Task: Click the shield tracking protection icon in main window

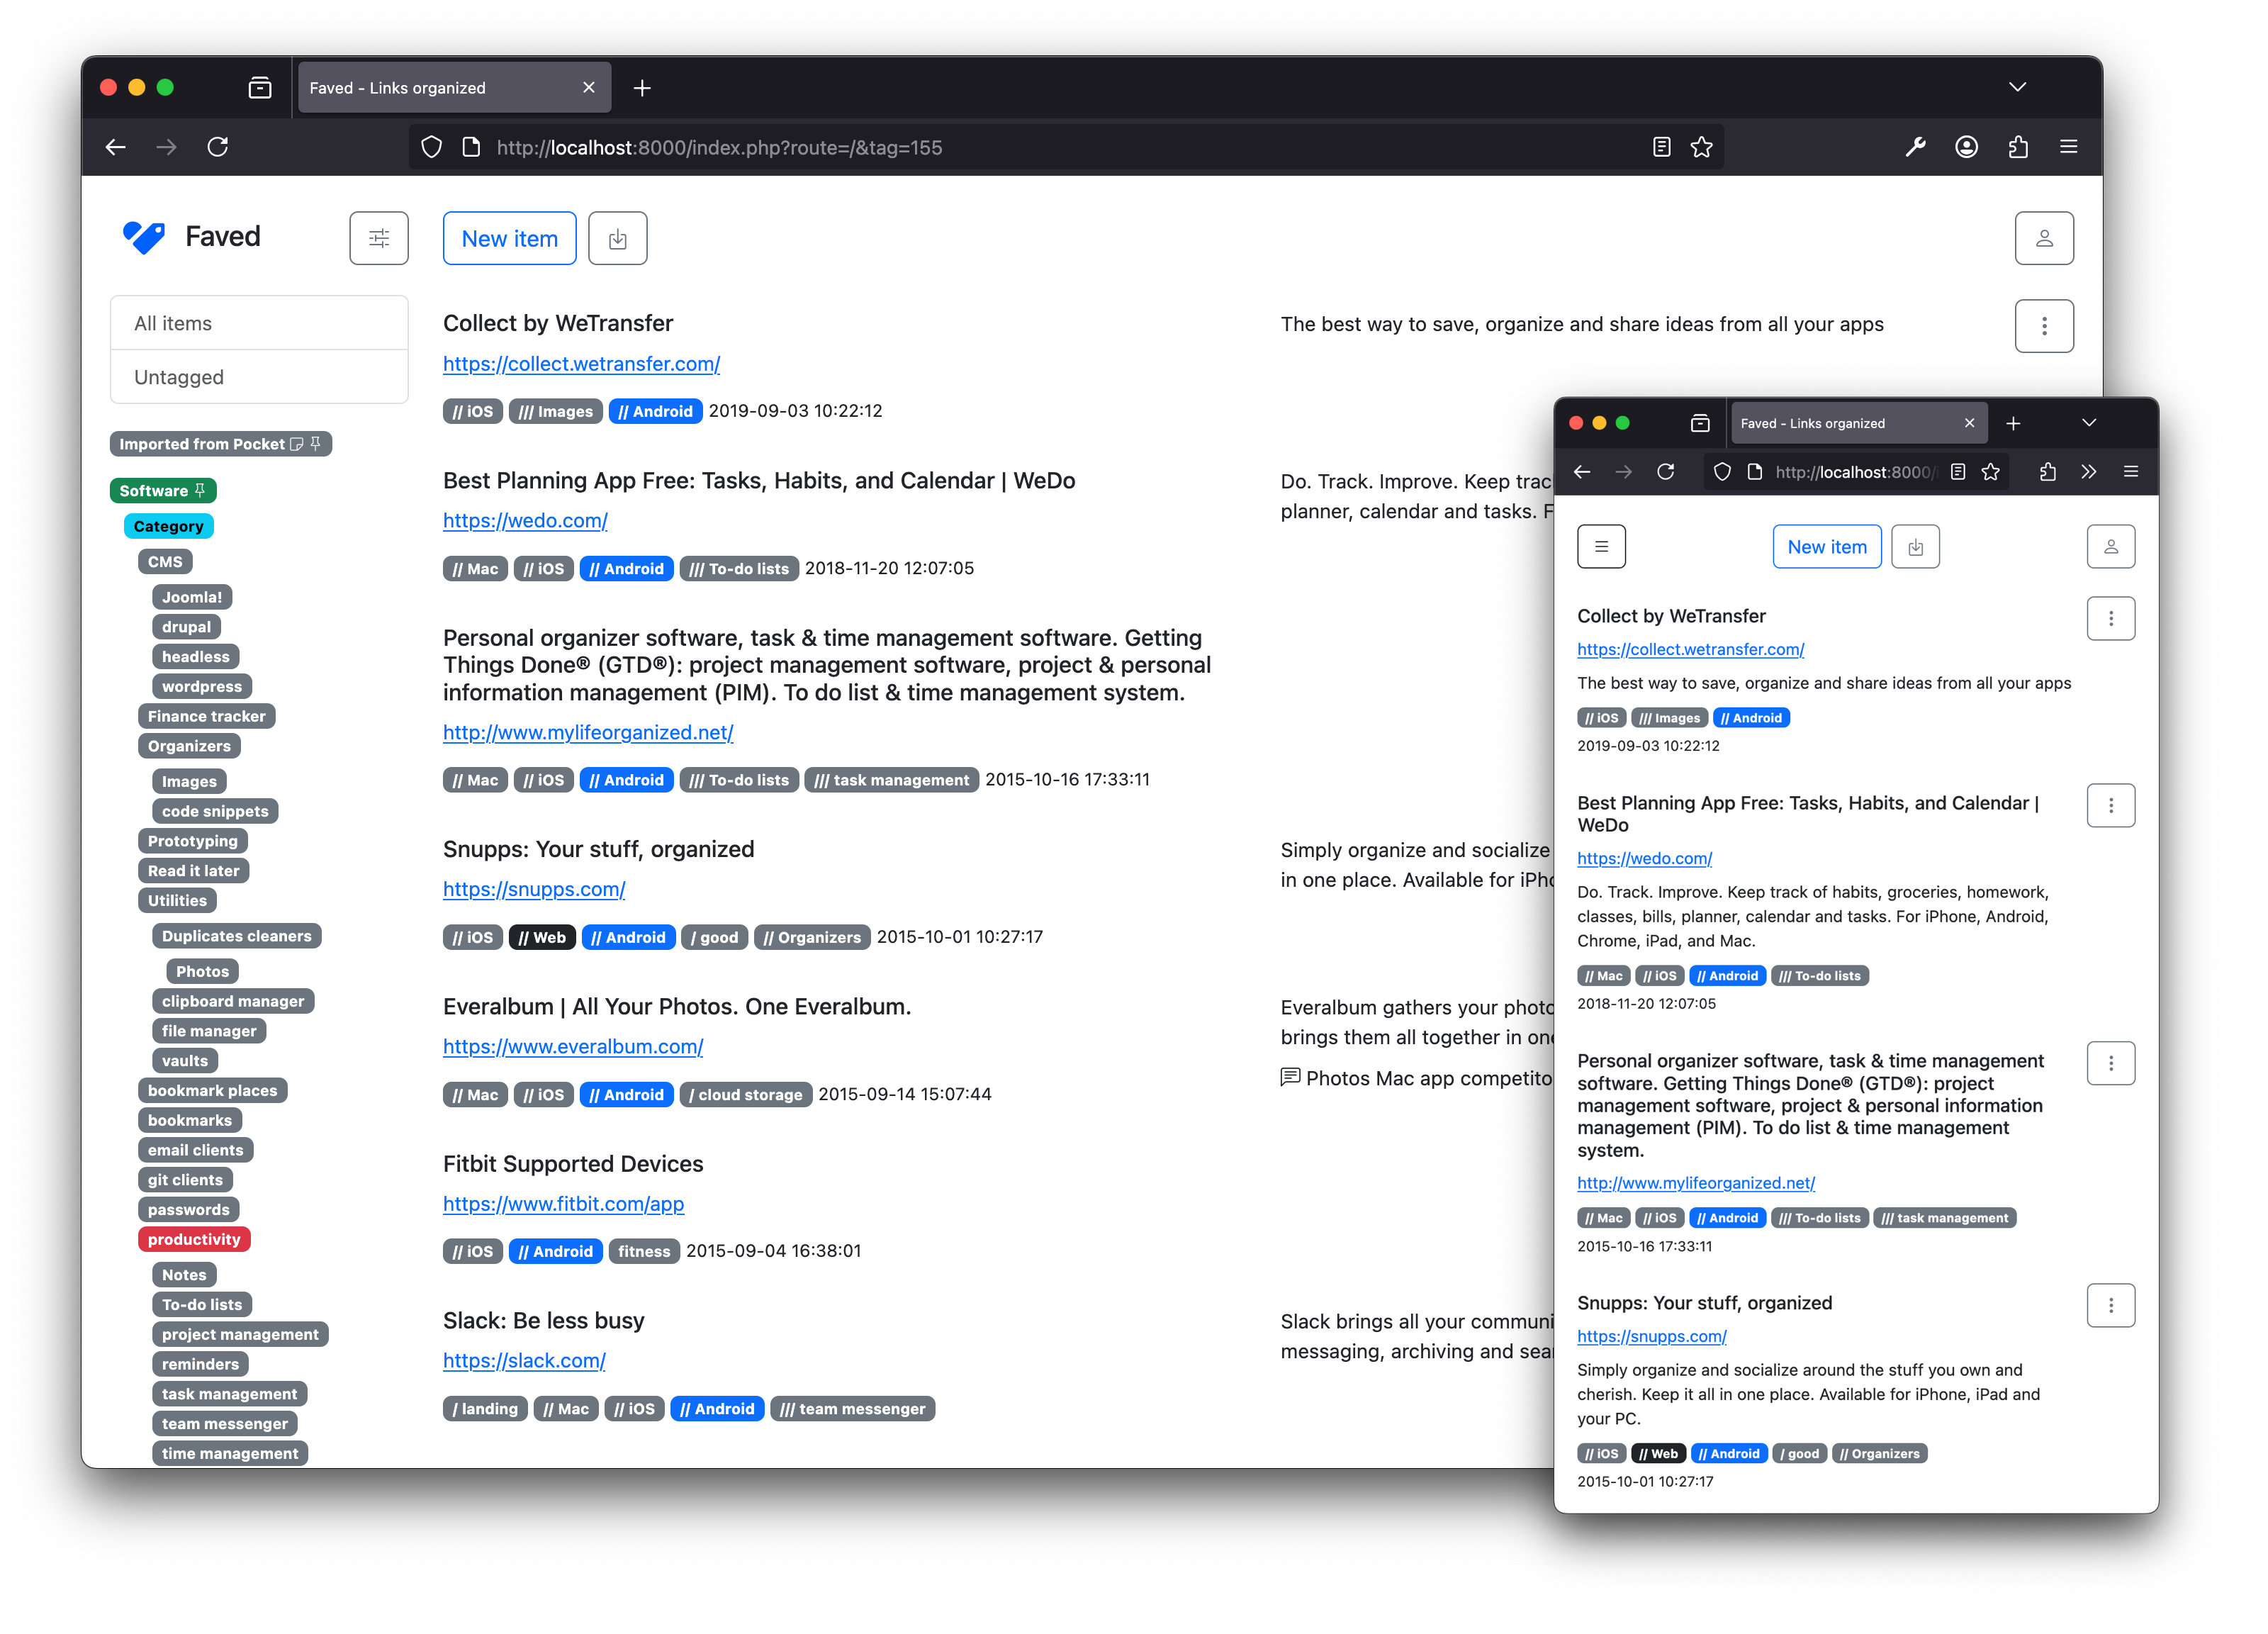Action: click(x=431, y=147)
